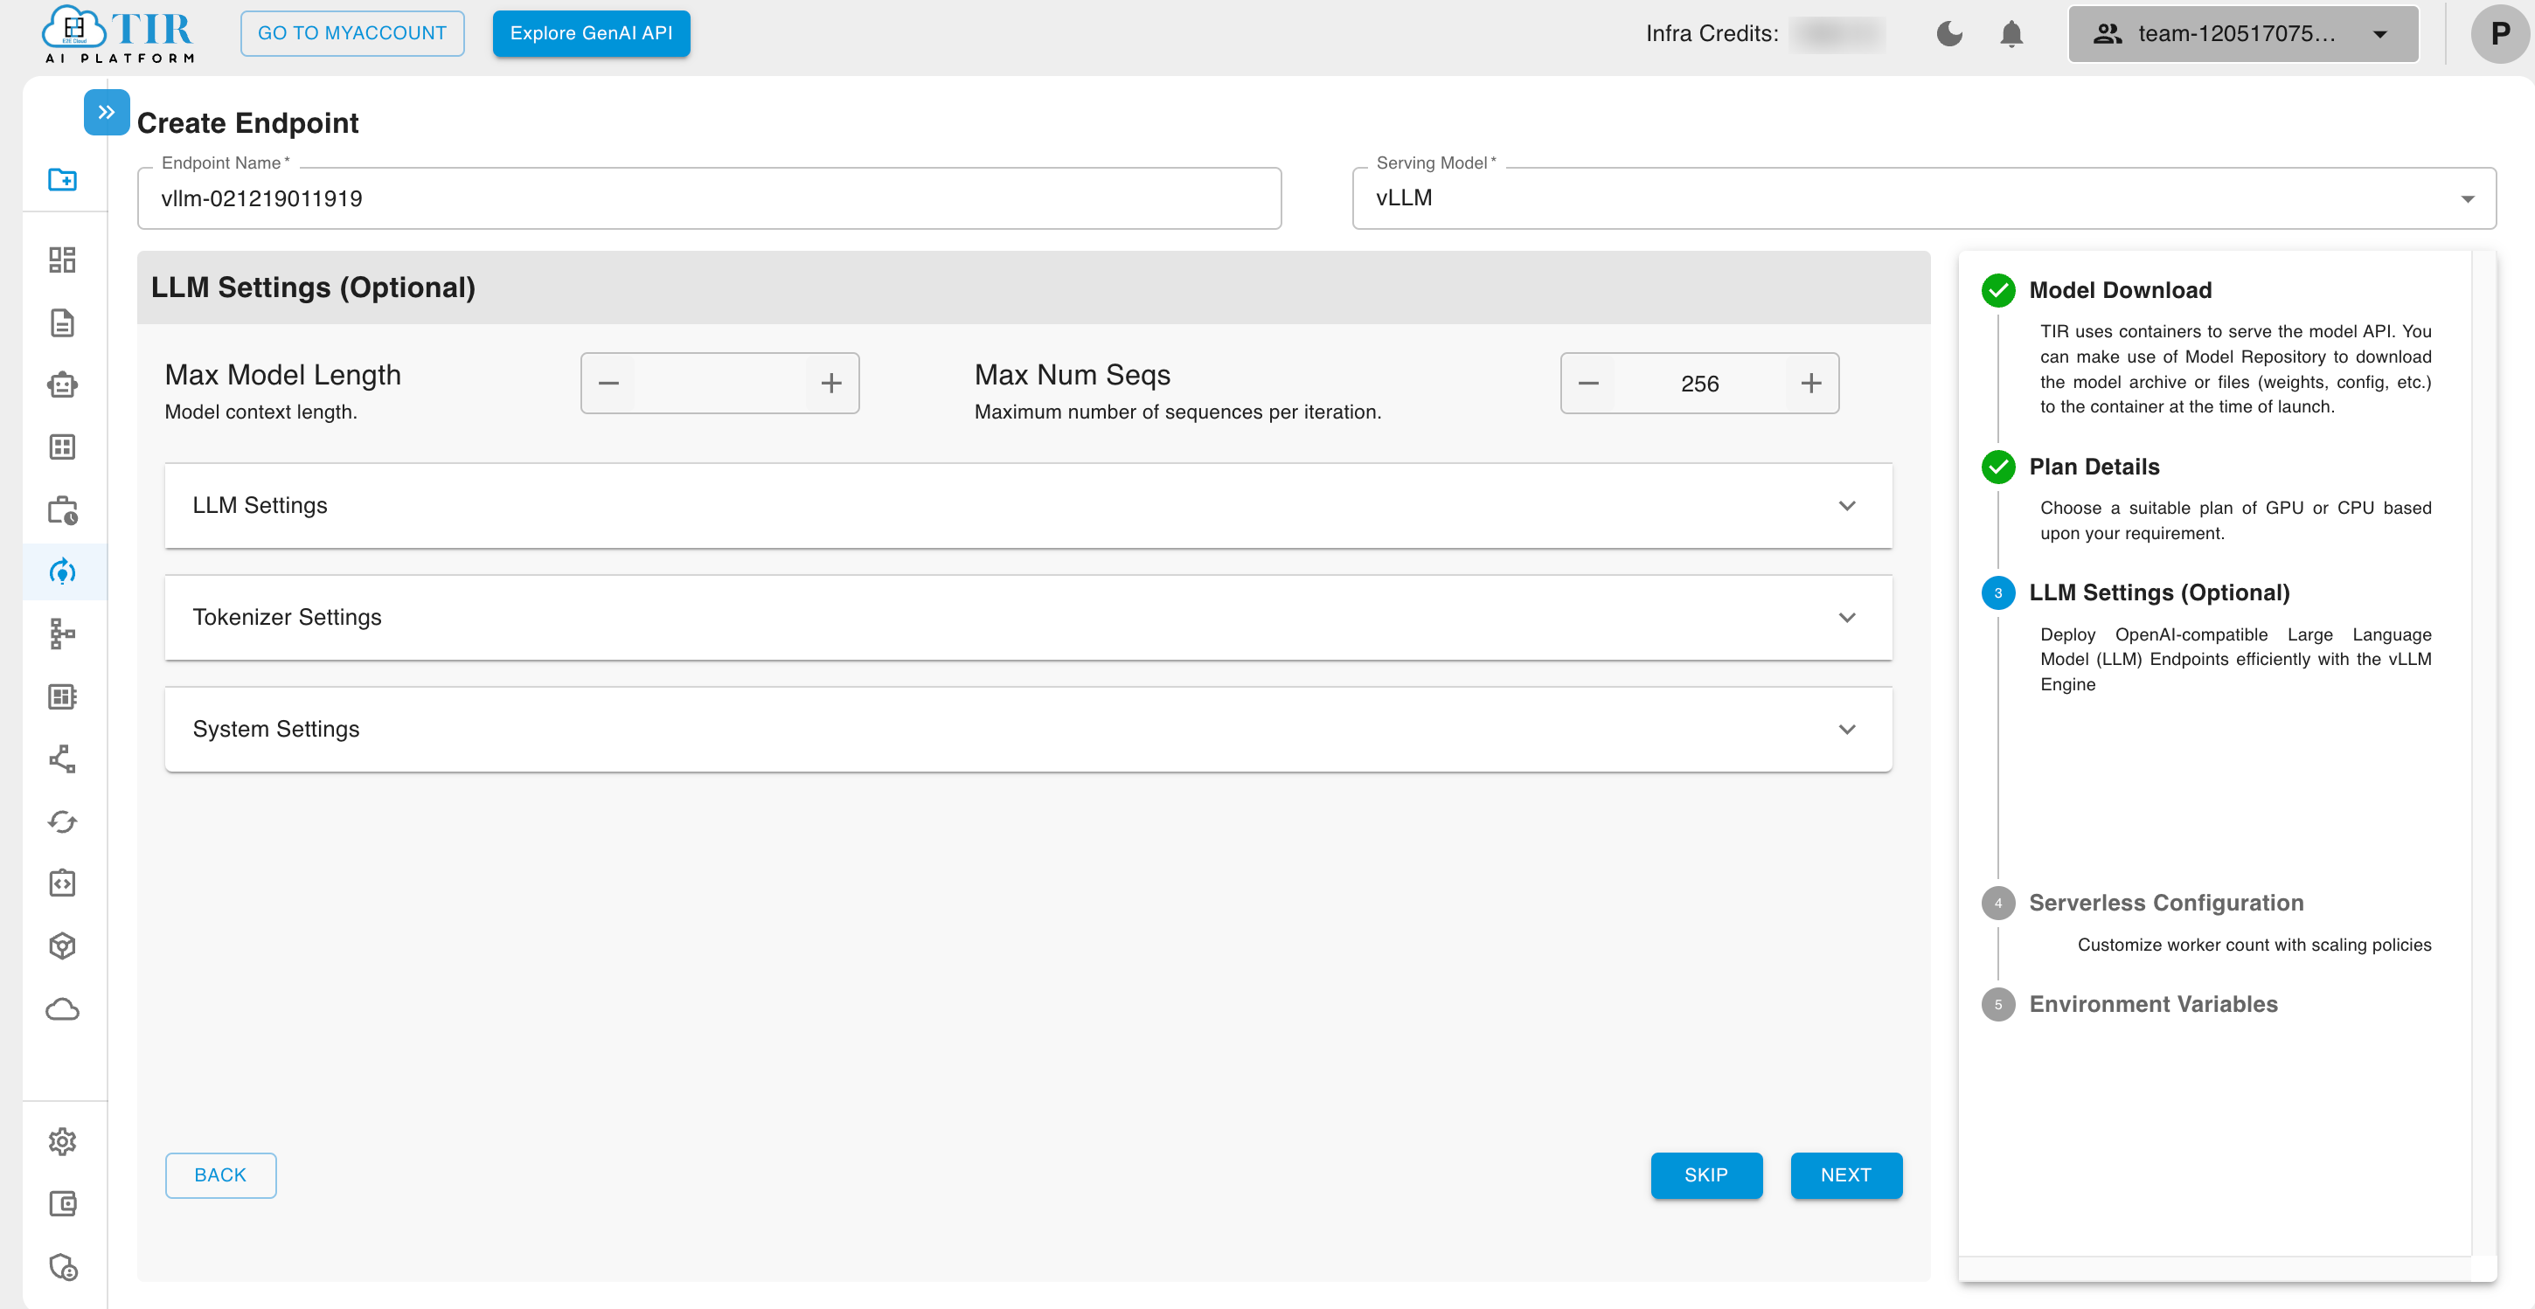Click the Explore GenAI API button
Image resolution: width=2535 pixels, height=1309 pixels.
click(x=592, y=33)
